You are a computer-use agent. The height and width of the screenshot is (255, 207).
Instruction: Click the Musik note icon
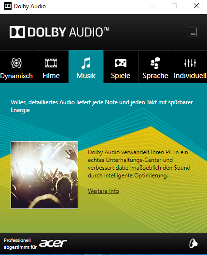[86, 63]
